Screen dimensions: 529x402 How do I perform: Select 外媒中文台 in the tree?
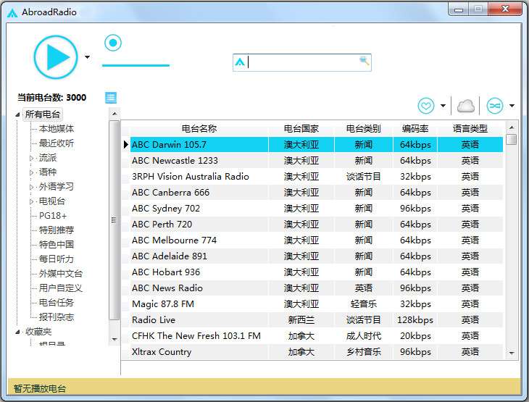coord(61,274)
